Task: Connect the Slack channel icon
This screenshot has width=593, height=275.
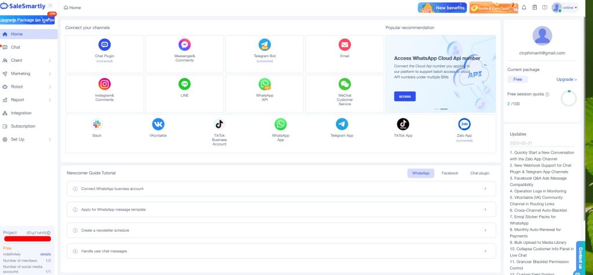Action: coord(97,124)
